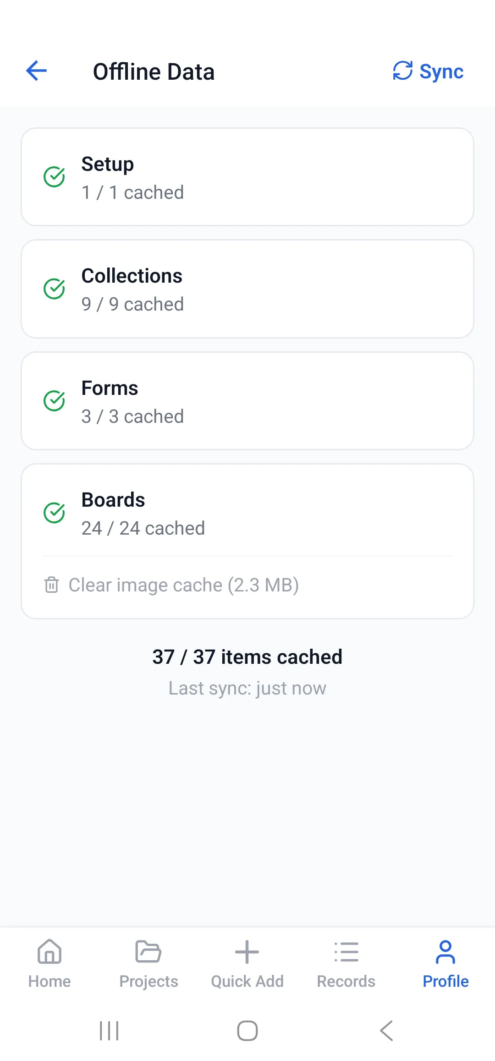Viewport: 495px width, 1061px height.
Task: Select the Collections cached card
Action: [247, 289]
